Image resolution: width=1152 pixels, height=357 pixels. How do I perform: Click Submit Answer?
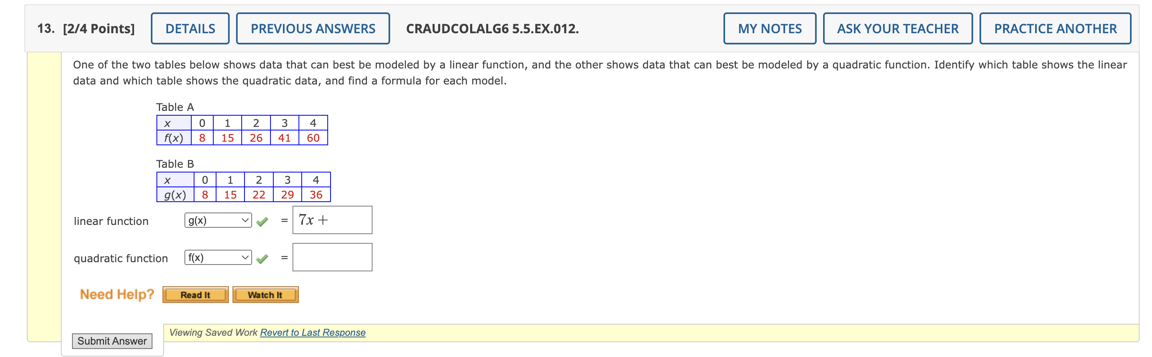pyautogui.click(x=112, y=341)
